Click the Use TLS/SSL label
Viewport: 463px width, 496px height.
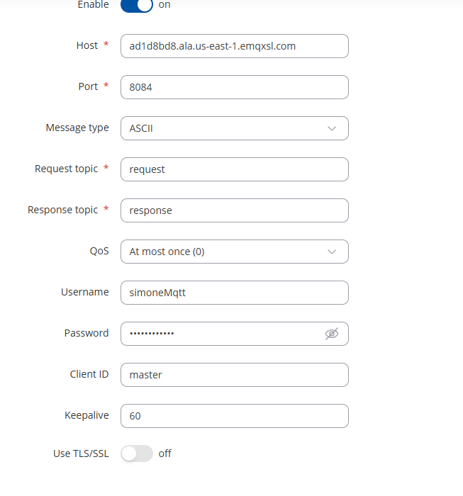coord(81,453)
